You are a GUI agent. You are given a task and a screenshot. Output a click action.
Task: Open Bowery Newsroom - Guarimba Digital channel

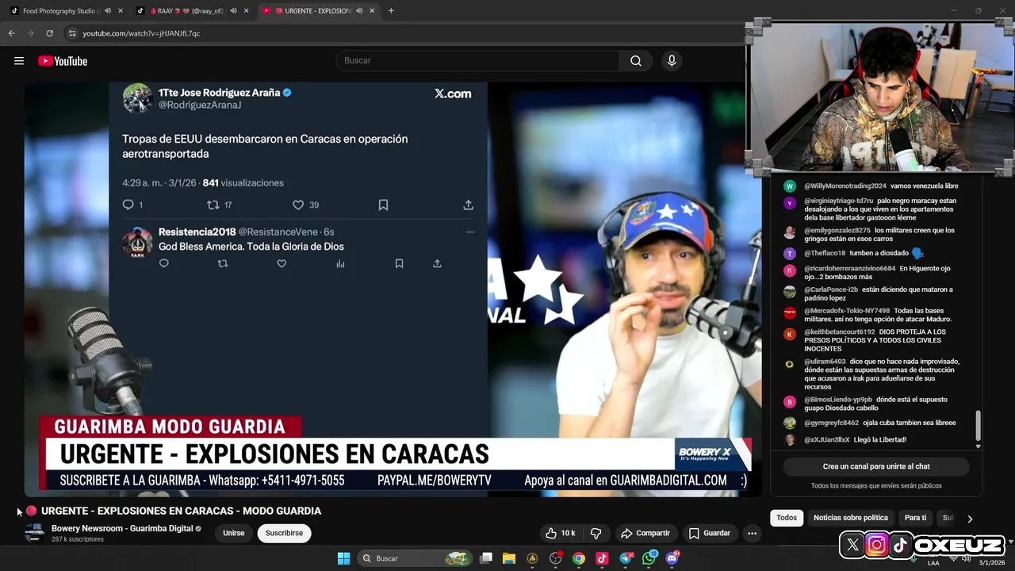(122, 528)
